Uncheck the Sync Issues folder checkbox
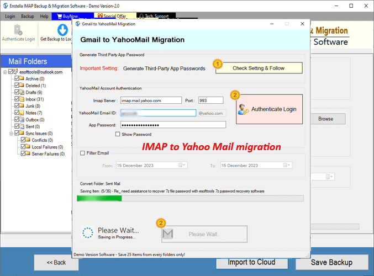The image size is (374, 276). coord(17,133)
